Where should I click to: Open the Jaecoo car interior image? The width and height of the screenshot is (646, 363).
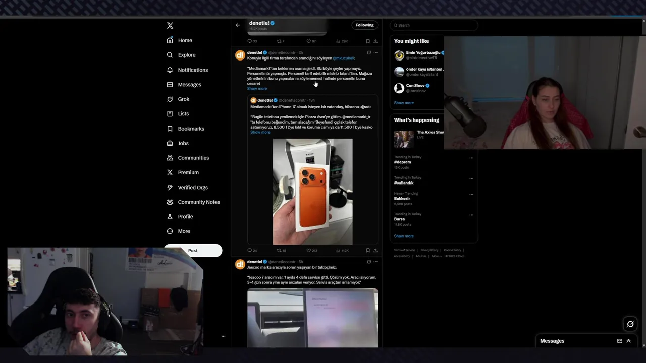pyautogui.click(x=312, y=318)
